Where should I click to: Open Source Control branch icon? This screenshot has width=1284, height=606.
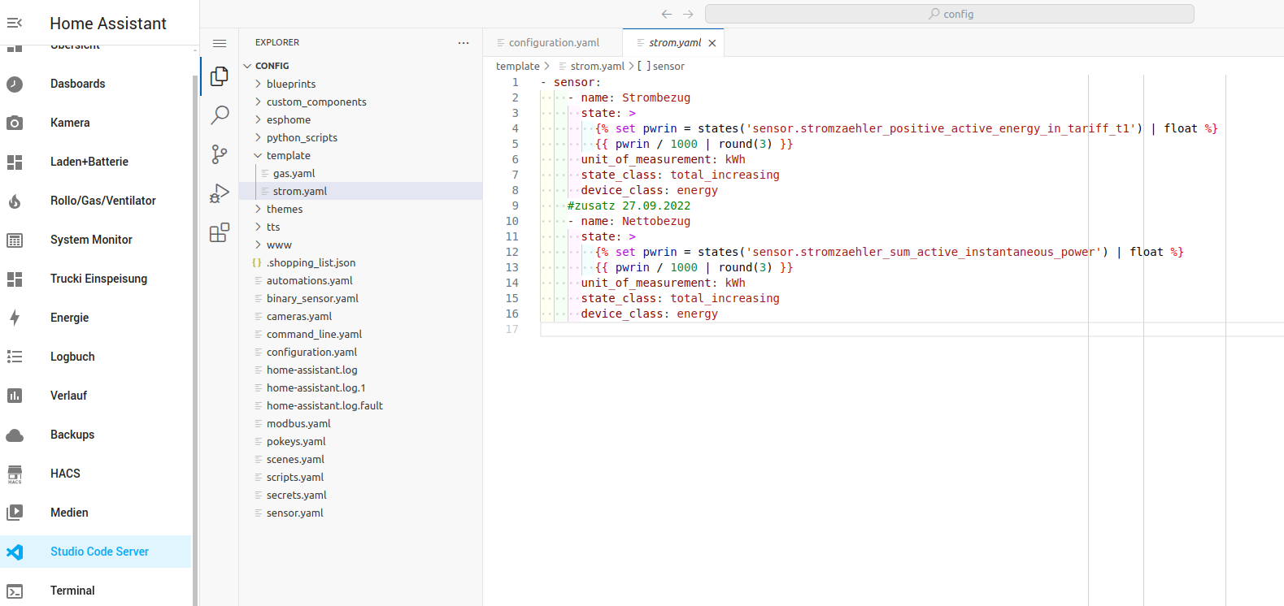point(220,154)
